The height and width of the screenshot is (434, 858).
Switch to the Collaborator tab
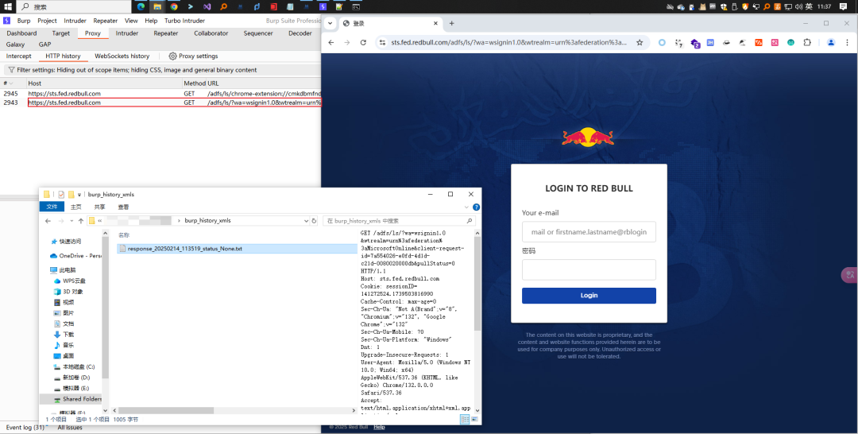pos(211,33)
